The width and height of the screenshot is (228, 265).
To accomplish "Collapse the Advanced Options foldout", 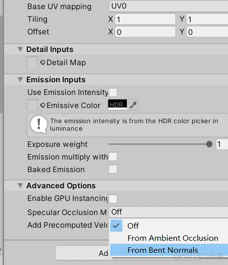I will coord(20,186).
